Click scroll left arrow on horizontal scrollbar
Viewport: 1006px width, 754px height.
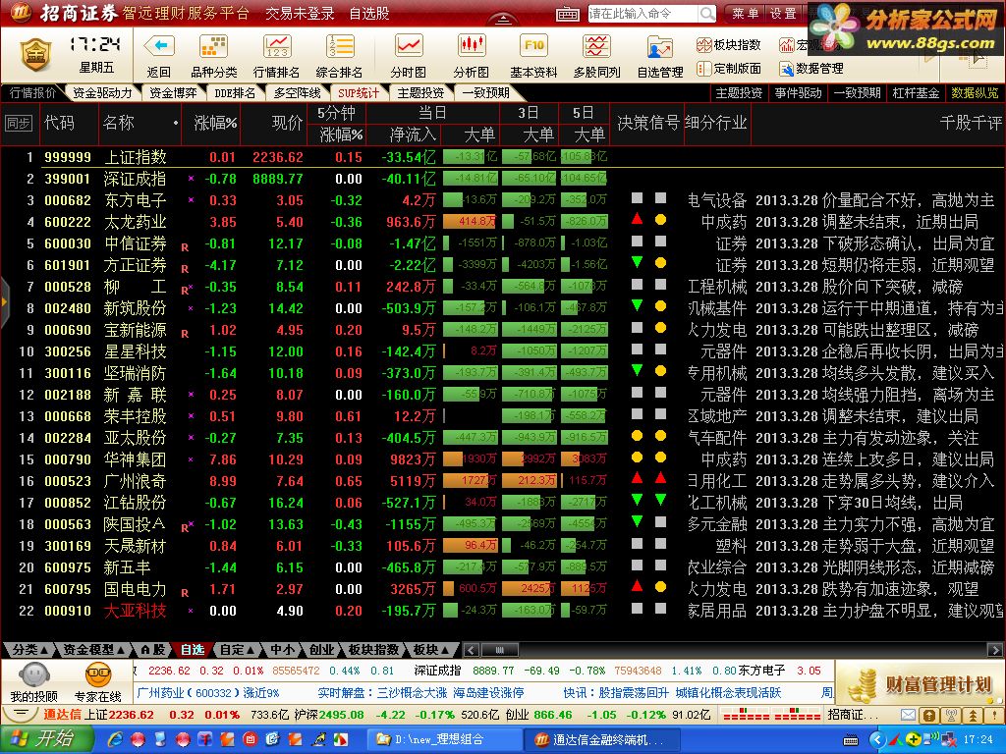click(471, 650)
